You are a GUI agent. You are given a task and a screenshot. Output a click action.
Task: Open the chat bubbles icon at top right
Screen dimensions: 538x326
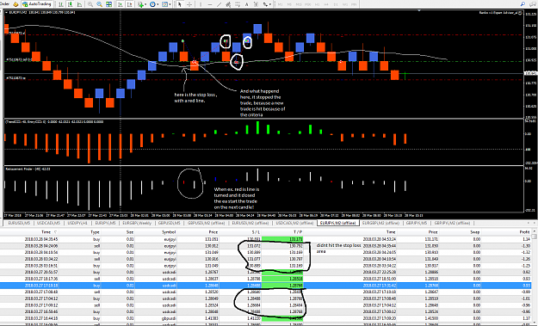(x=533, y=4)
